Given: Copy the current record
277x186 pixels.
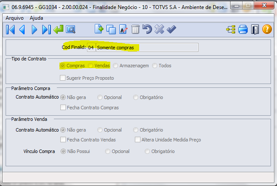Looking at the screenshot, I should pos(111,30).
